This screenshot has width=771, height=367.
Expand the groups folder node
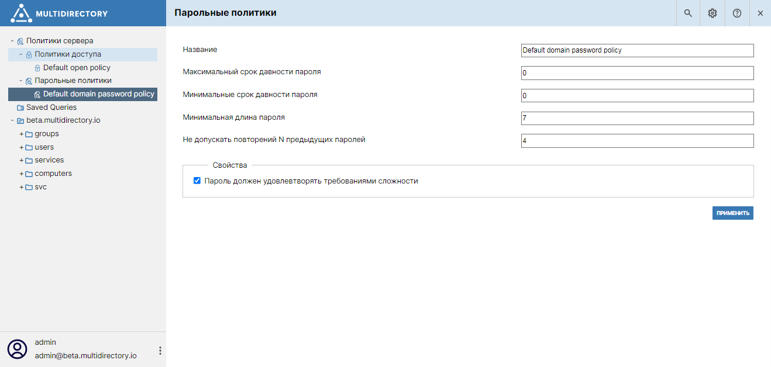point(22,134)
